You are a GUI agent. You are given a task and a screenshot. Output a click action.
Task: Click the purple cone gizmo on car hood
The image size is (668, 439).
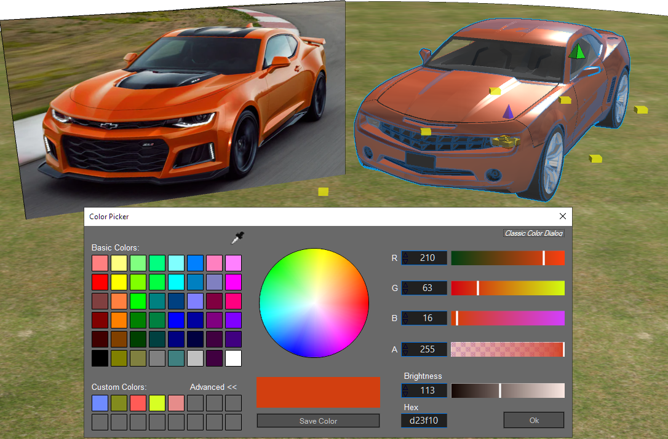[508, 112]
